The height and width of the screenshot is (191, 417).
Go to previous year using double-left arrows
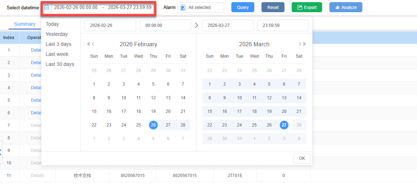click(x=88, y=44)
